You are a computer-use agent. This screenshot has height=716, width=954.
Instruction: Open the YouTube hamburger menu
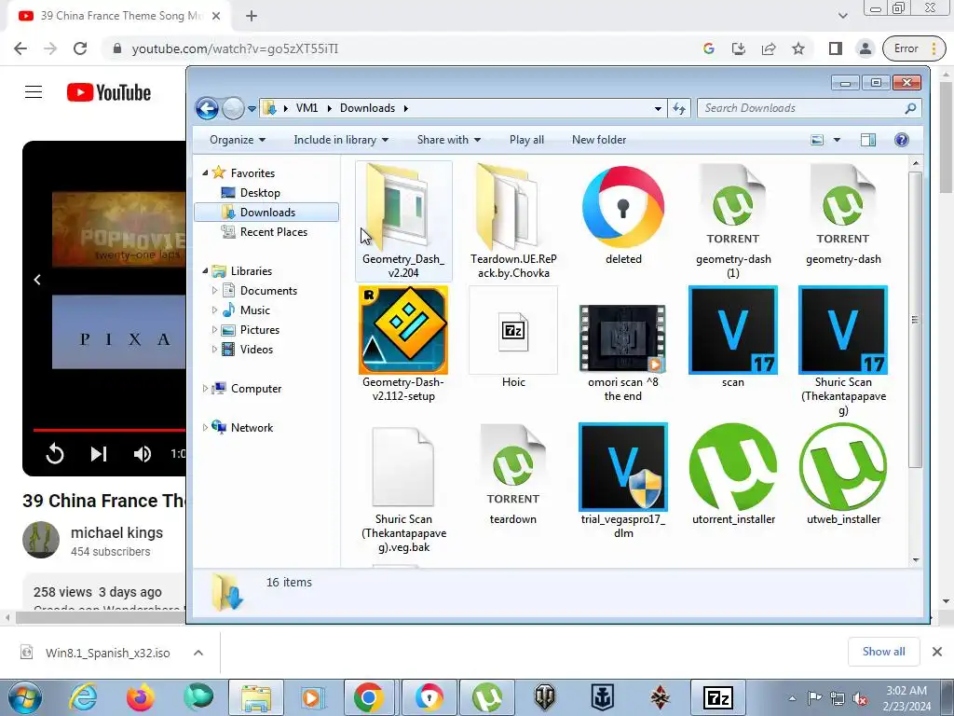point(34,92)
